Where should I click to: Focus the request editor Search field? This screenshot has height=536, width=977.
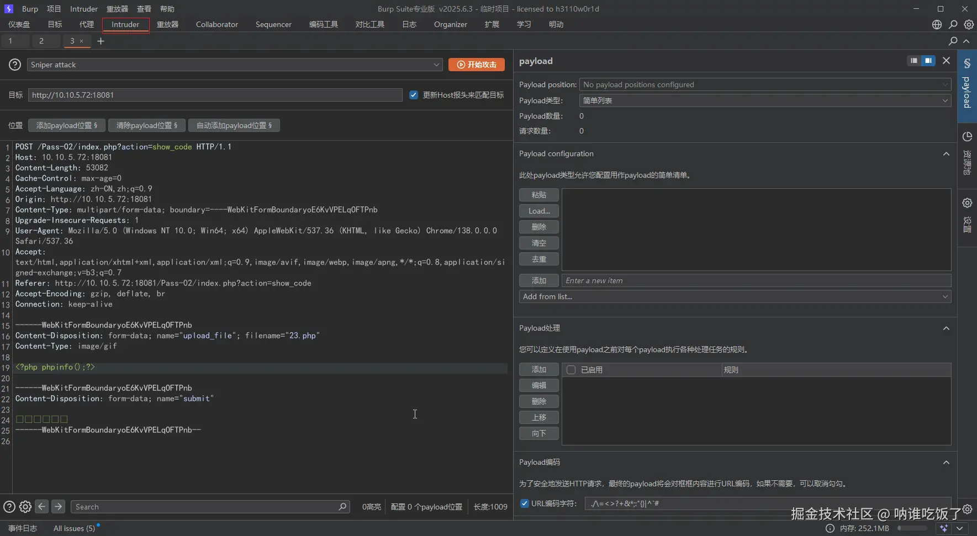click(210, 507)
